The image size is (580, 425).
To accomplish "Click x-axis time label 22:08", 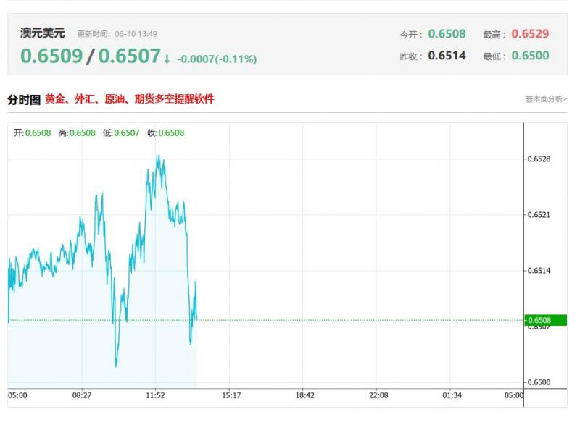I will click(378, 395).
